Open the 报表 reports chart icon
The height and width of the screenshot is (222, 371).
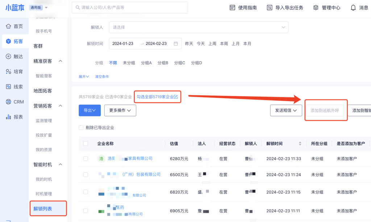tap(8, 117)
